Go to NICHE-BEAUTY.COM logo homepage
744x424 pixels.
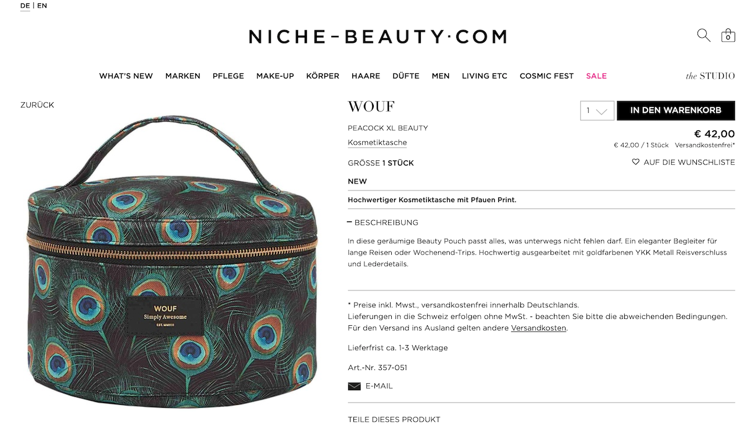point(378,37)
